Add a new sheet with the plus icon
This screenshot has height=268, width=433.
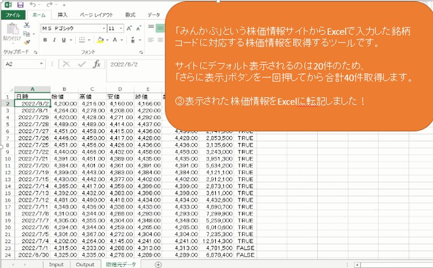click(158, 265)
